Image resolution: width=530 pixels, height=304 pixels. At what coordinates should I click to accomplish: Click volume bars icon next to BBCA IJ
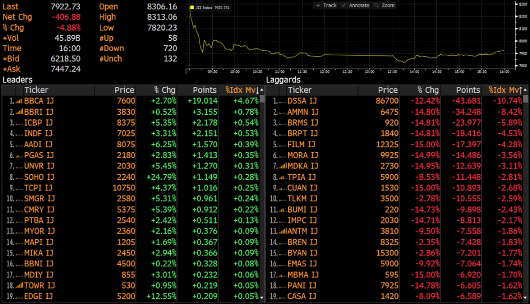[19, 101]
